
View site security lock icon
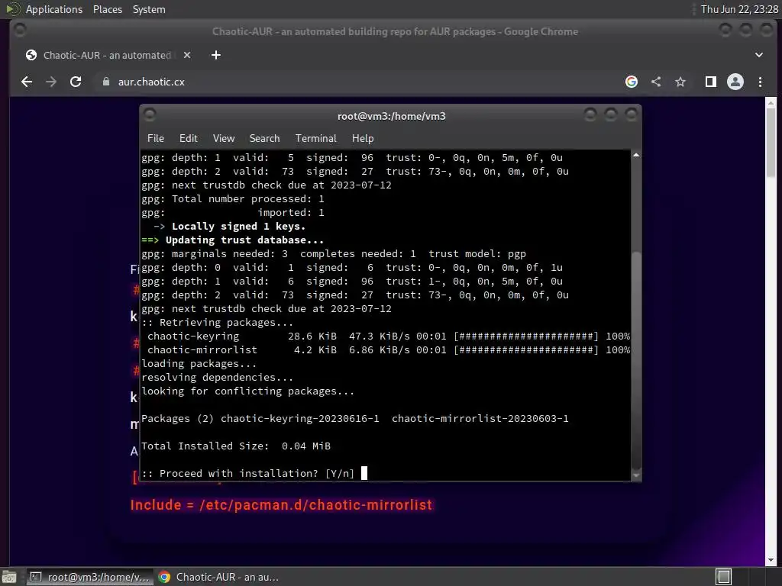coord(105,82)
